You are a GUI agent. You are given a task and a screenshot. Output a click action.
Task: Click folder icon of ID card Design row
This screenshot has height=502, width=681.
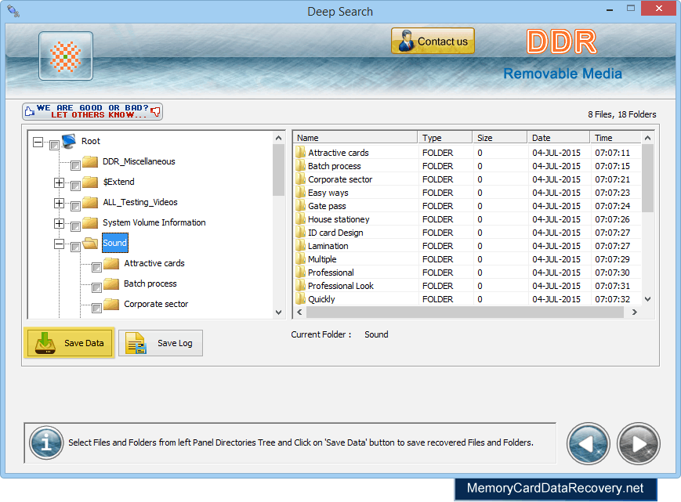(300, 232)
